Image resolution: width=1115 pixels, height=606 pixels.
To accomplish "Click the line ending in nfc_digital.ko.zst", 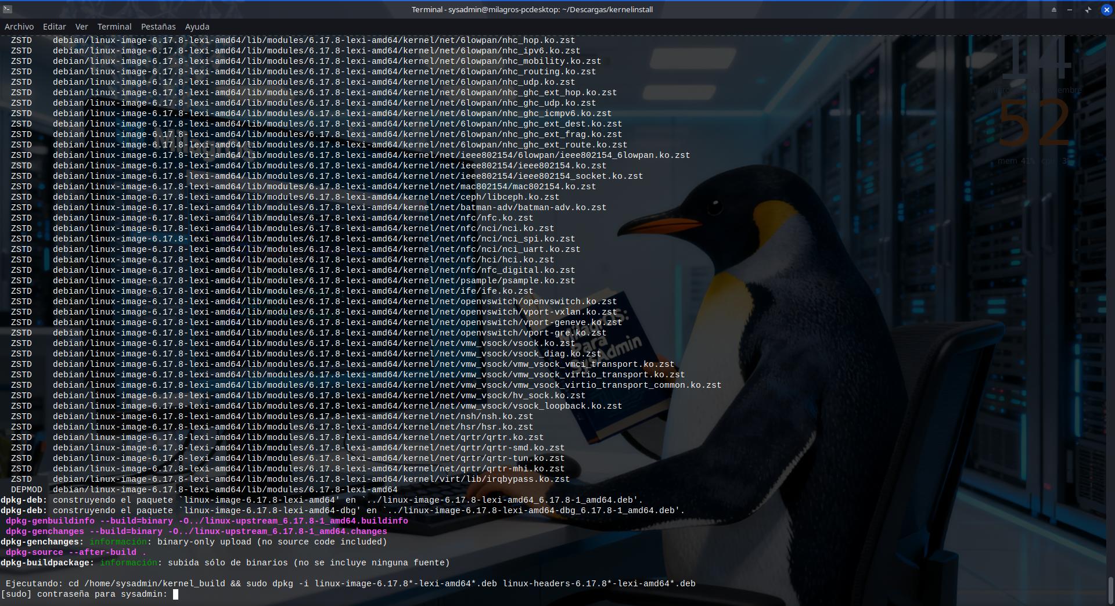I will coord(293,270).
